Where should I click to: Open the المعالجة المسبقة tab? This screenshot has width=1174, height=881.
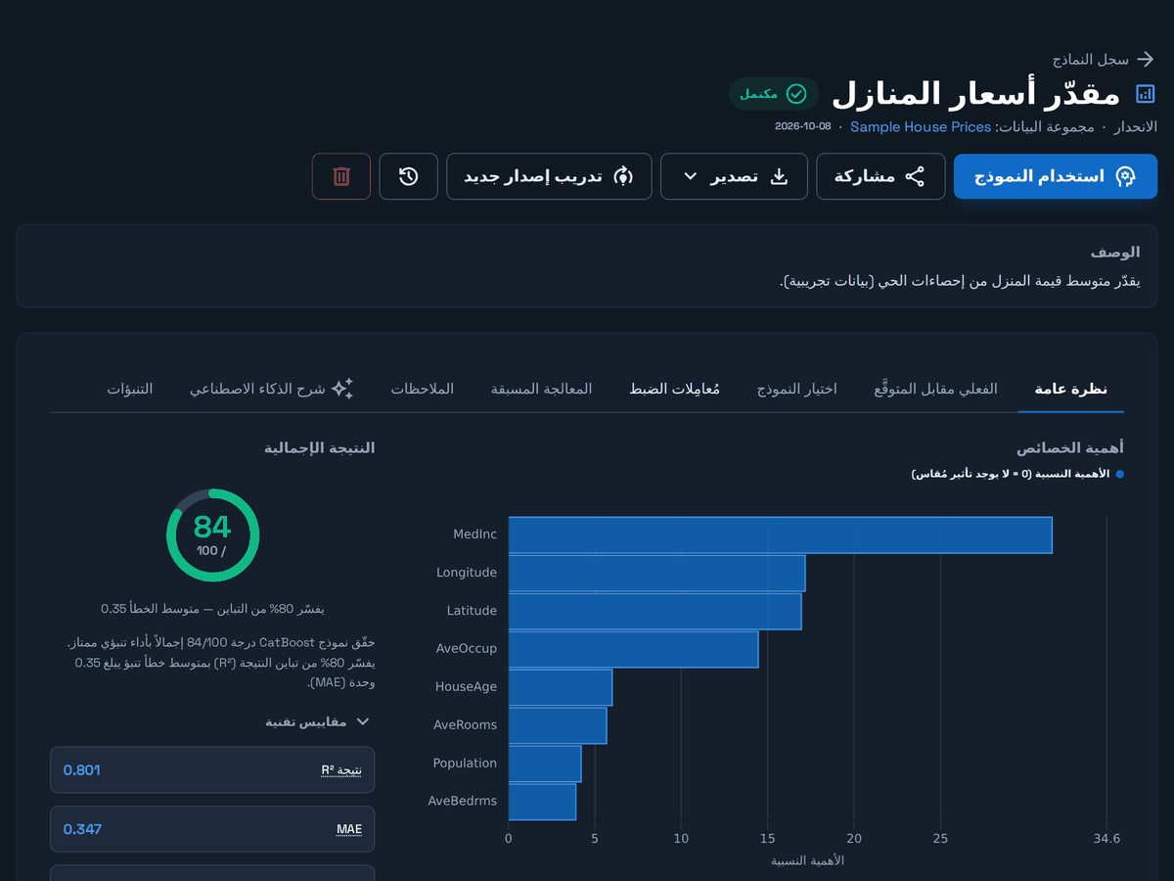pyautogui.click(x=542, y=389)
